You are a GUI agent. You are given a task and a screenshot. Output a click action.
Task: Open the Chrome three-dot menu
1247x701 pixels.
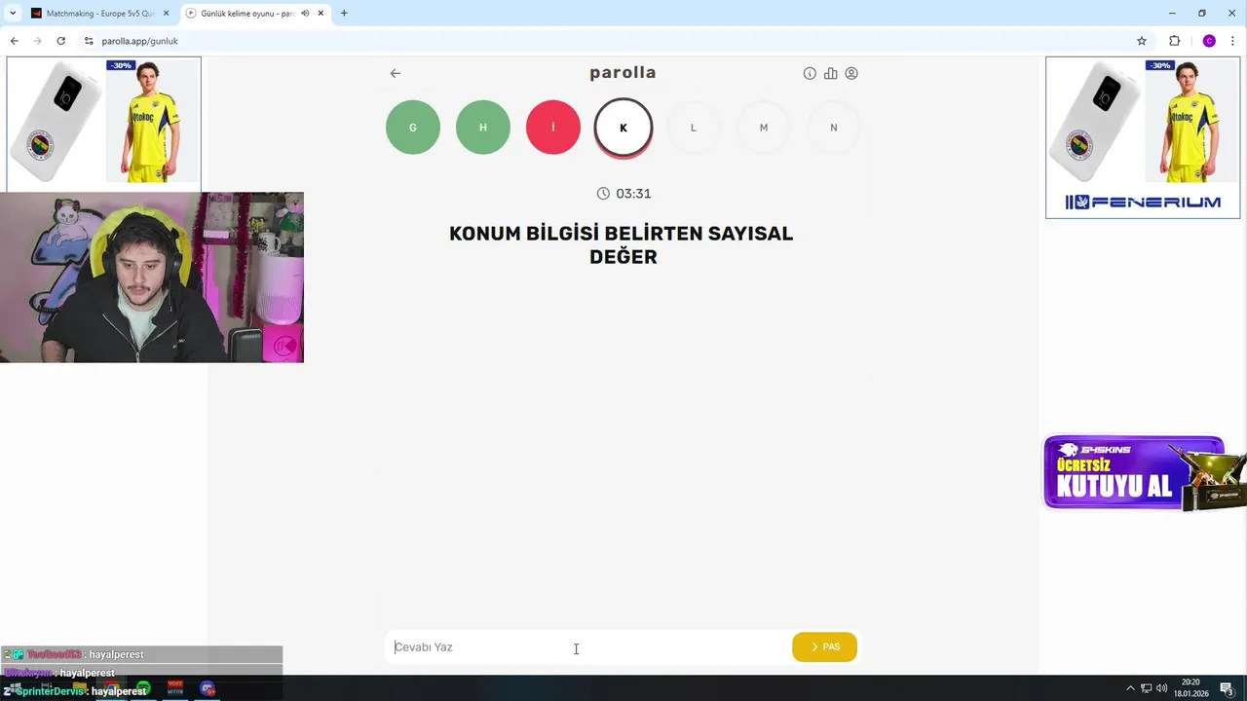click(x=1232, y=41)
